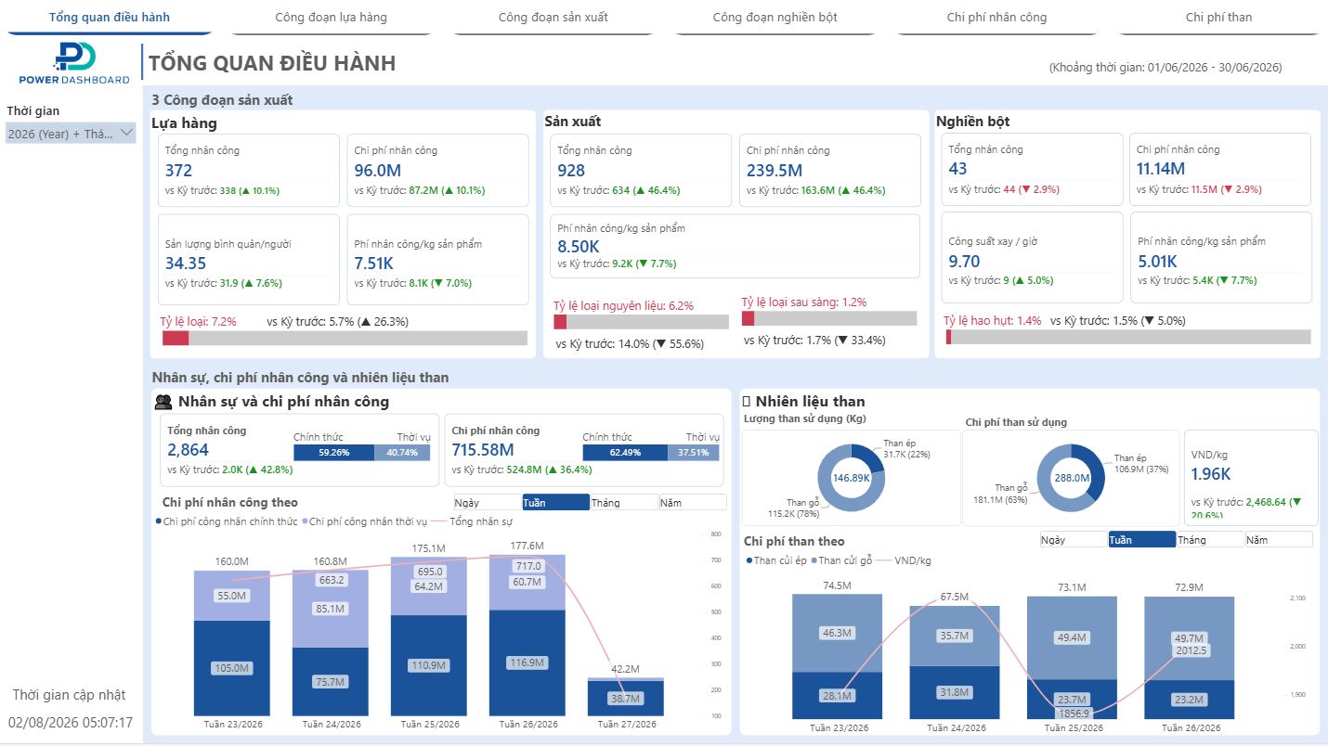
Task: Select Năm in the Chi phí than chart
Action: [x=1279, y=539]
